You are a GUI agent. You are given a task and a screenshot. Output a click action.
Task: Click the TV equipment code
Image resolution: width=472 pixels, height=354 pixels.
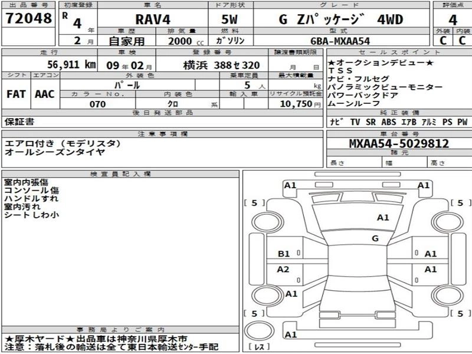click(355, 122)
